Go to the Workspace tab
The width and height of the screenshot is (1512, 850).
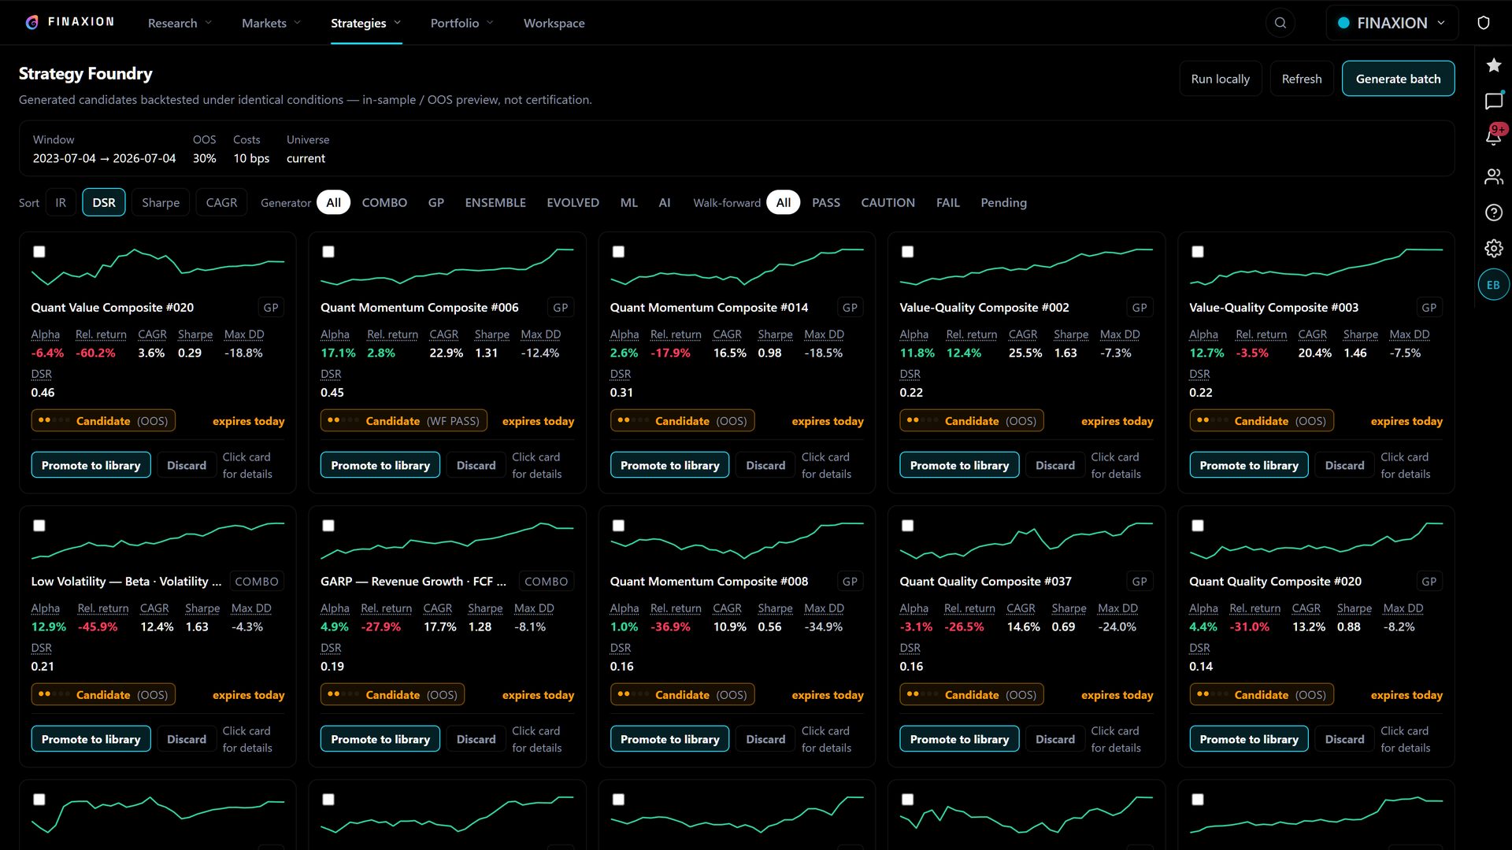pos(554,23)
